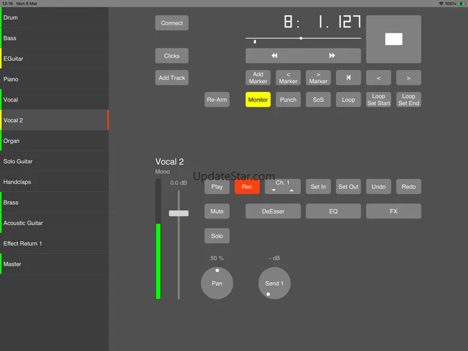Click the time counter display

pyautogui.click(x=322, y=22)
